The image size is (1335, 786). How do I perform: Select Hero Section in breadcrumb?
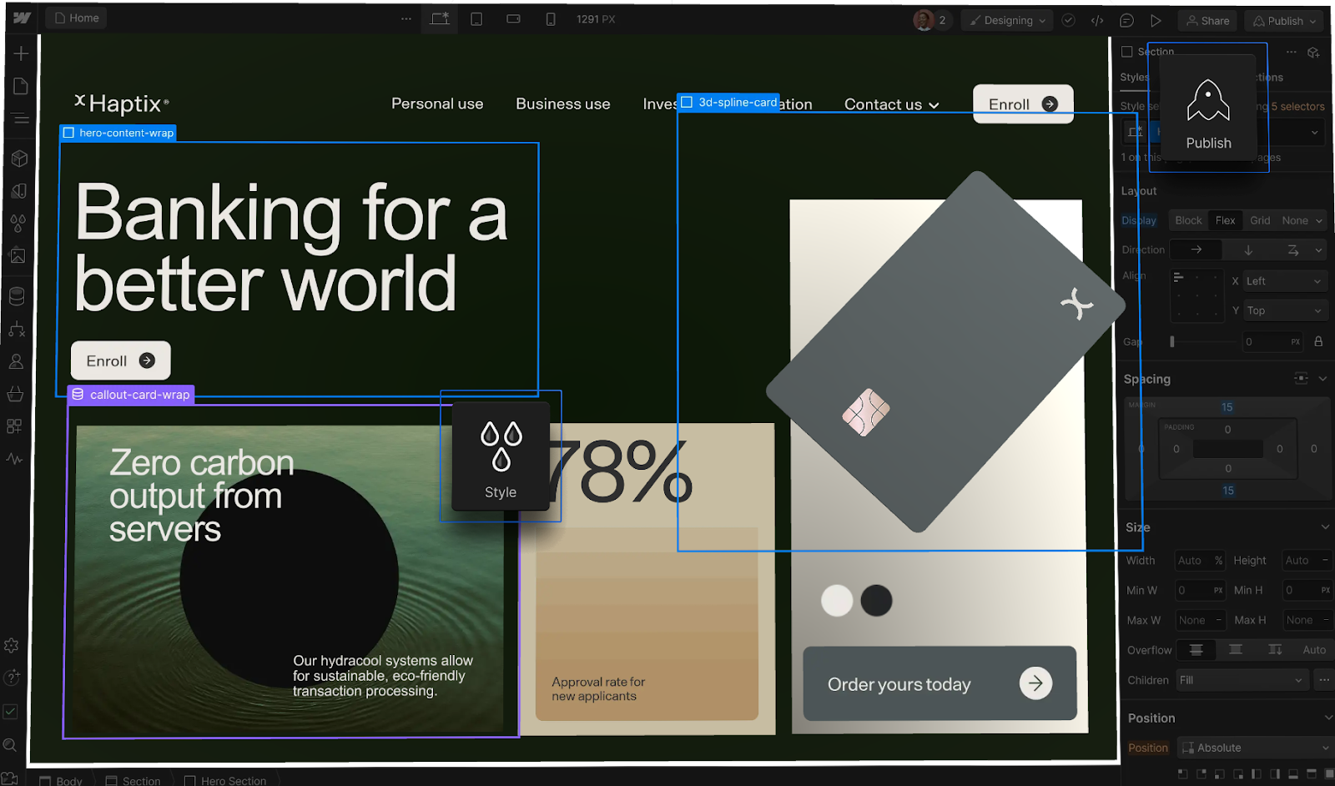225,781
